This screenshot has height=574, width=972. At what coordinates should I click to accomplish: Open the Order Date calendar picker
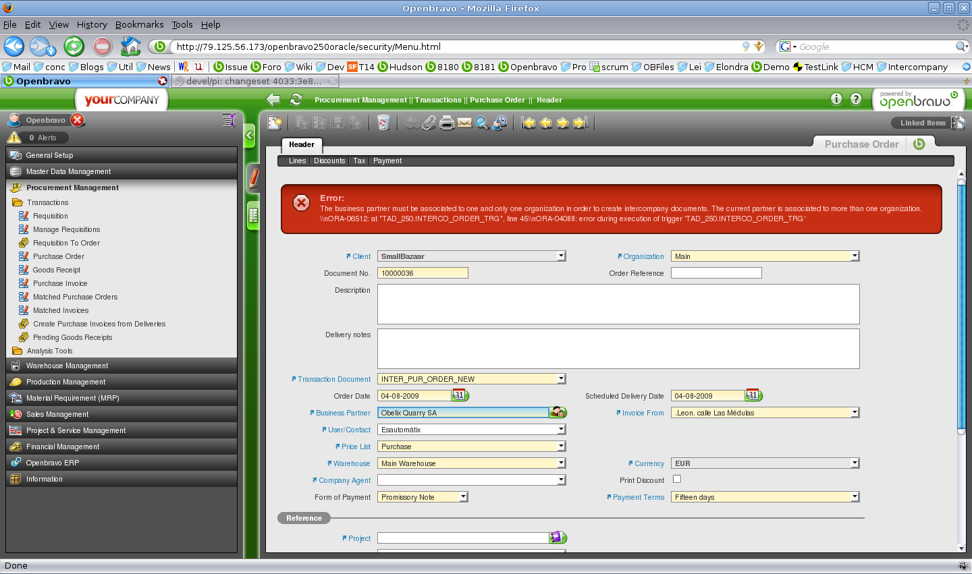pyautogui.click(x=460, y=396)
